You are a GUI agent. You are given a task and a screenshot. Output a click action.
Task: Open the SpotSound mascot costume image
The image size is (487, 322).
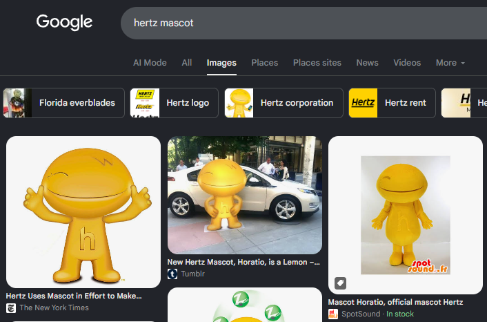click(x=406, y=215)
